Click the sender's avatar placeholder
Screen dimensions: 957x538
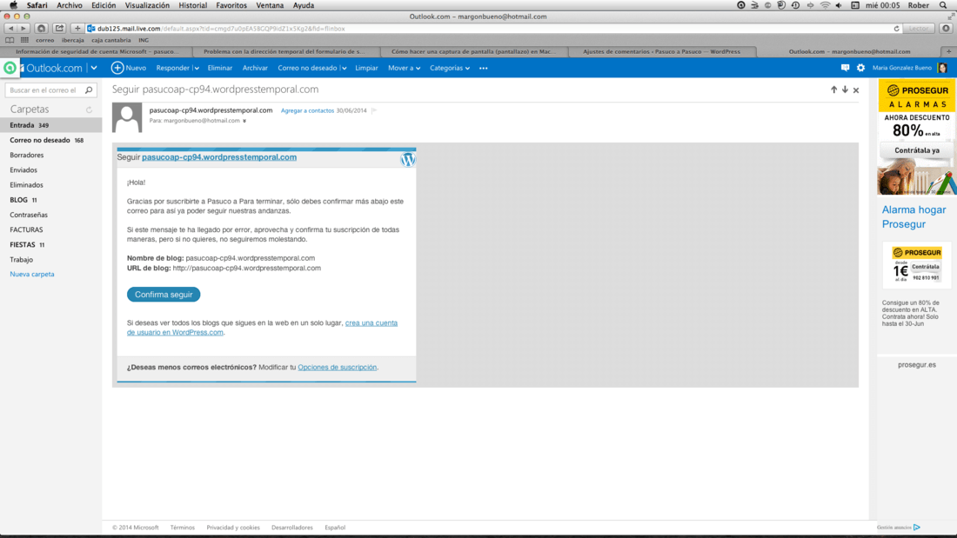click(127, 117)
